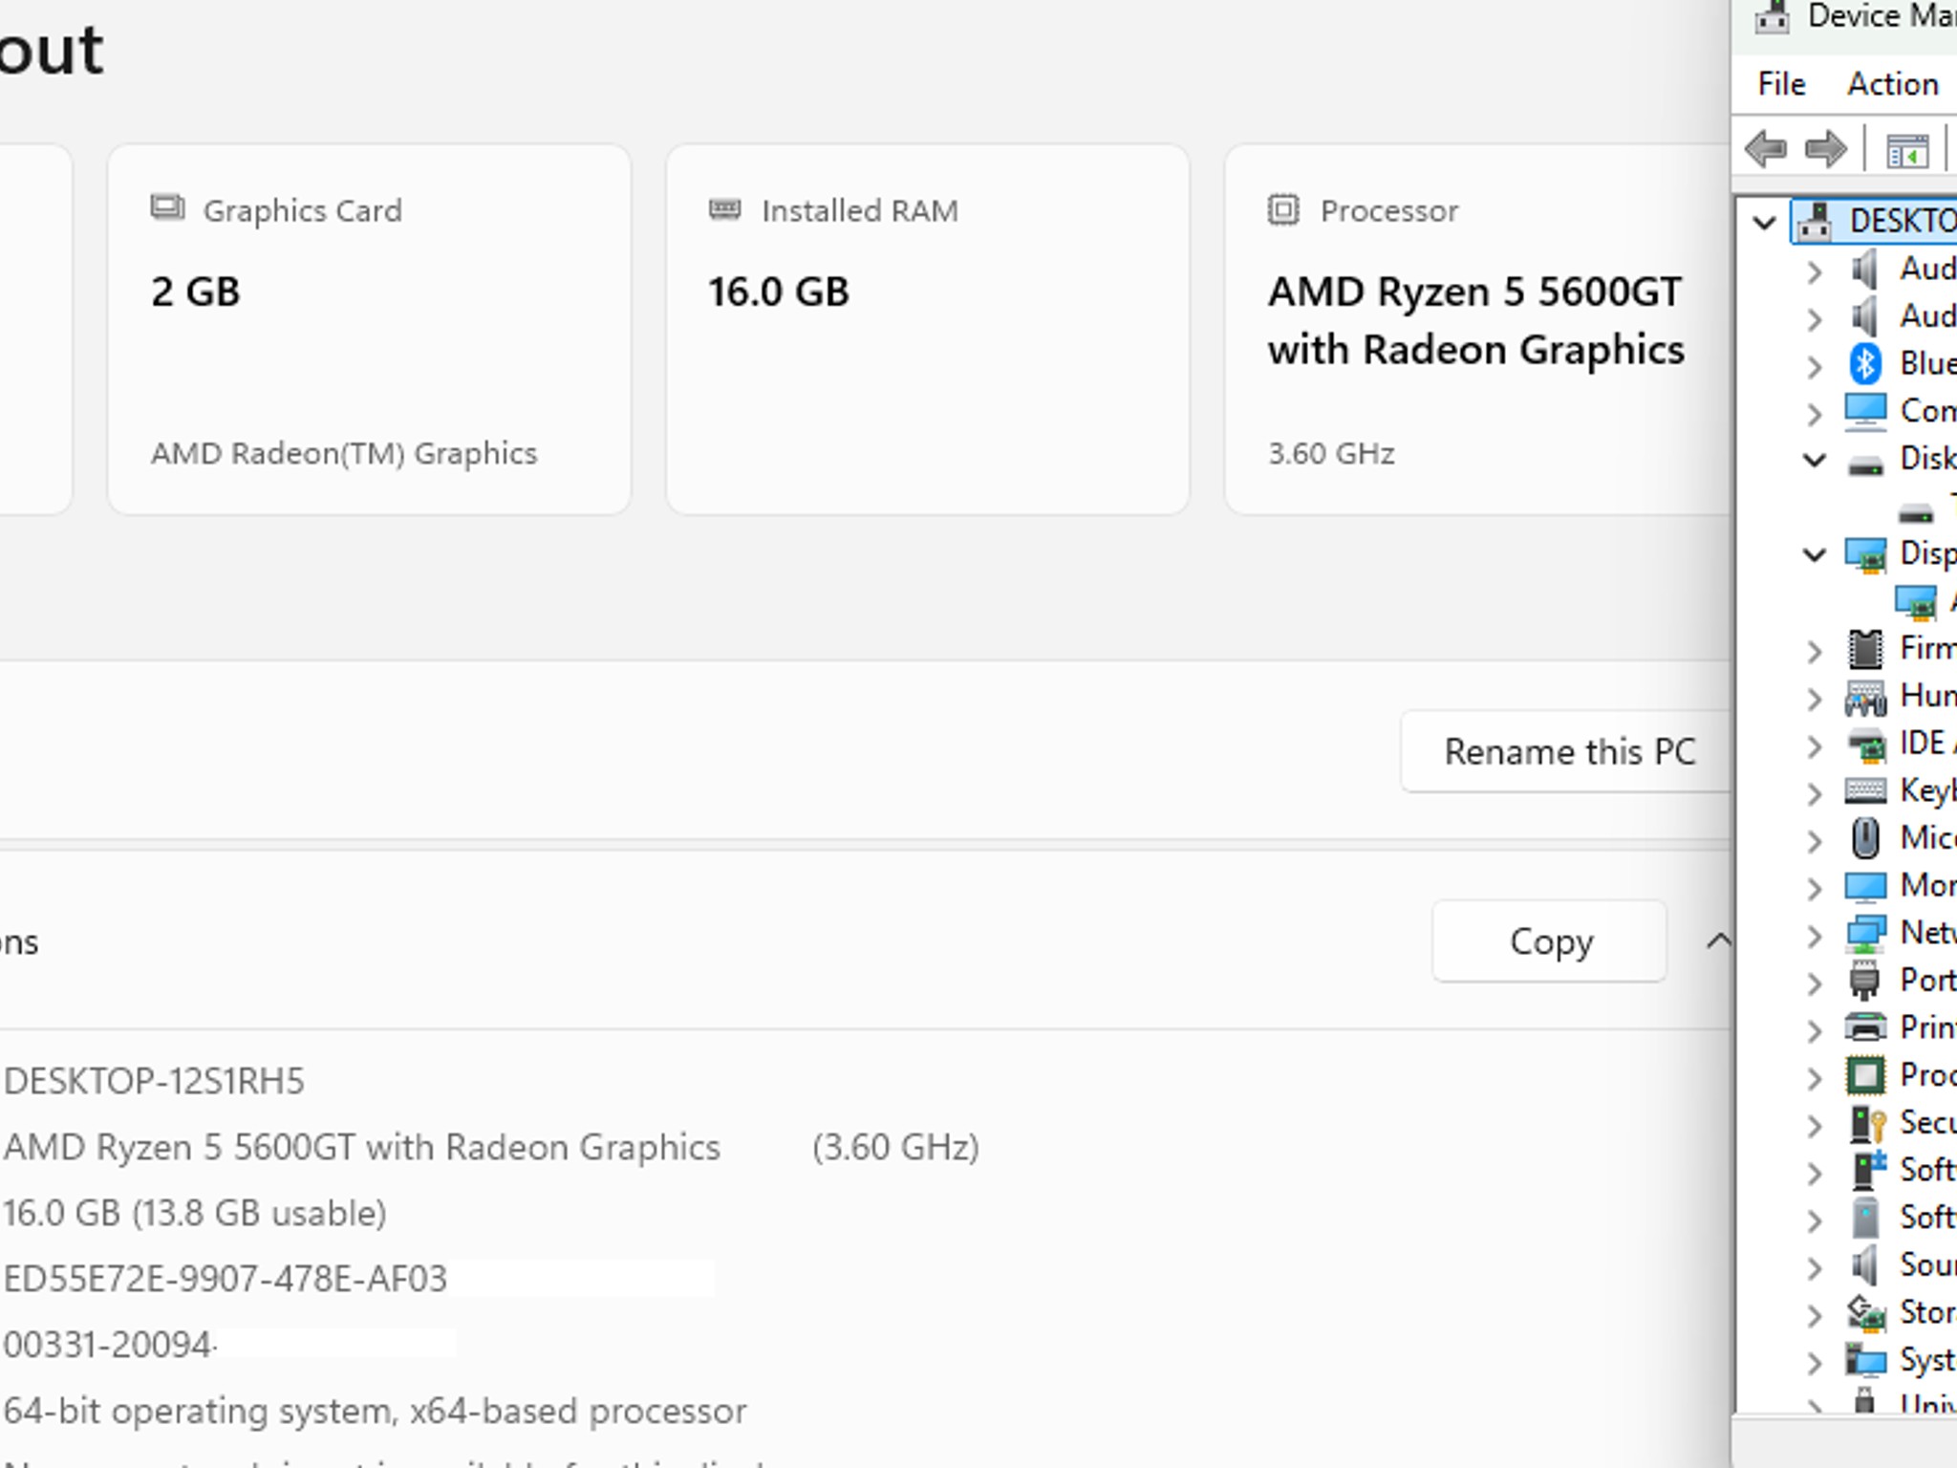Screen dimensions: 1957x1468
Task: Click the second Audio category speaker icon
Action: pos(1863,316)
